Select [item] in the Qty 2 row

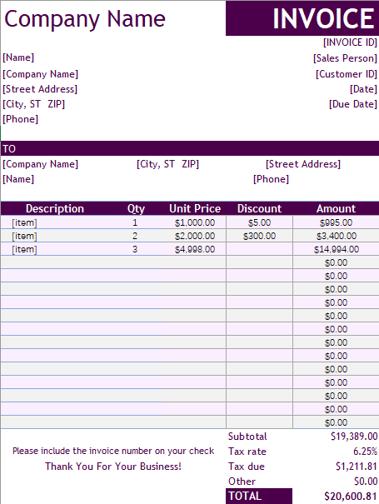(24, 237)
